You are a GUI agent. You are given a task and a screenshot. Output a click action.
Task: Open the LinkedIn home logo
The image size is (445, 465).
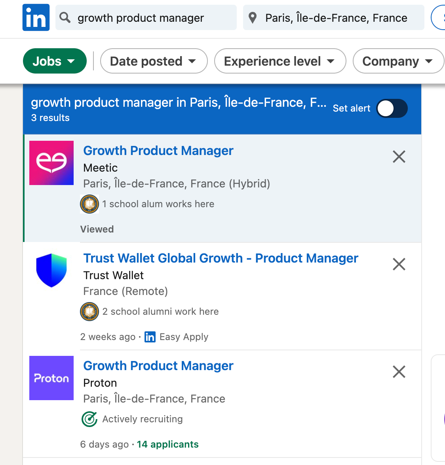[36, 17]
